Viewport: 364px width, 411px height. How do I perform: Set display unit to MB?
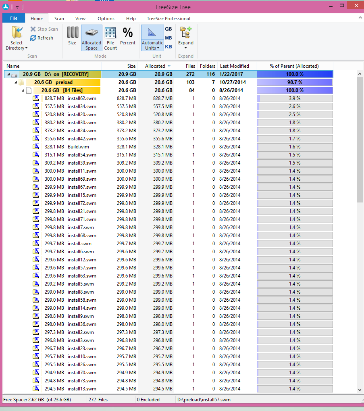coord(168,38)
